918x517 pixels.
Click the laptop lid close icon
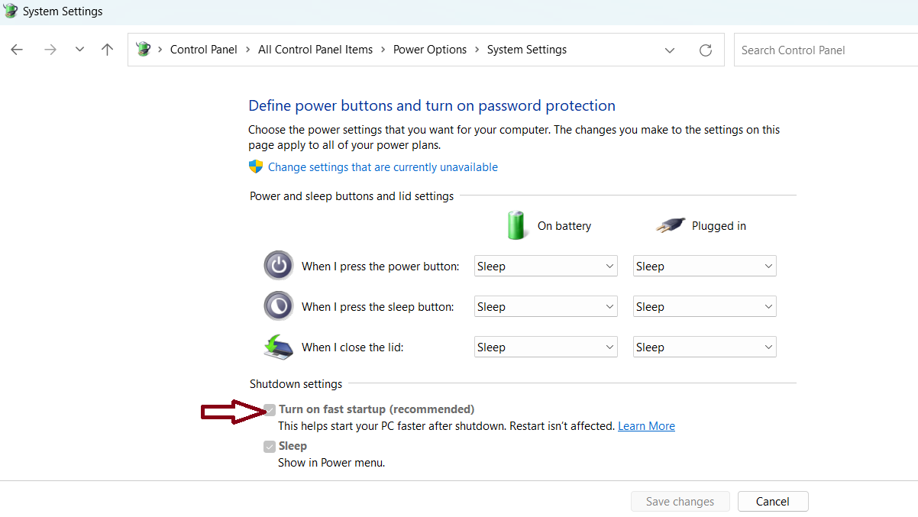pyautogui.click(x=278, y=347)
